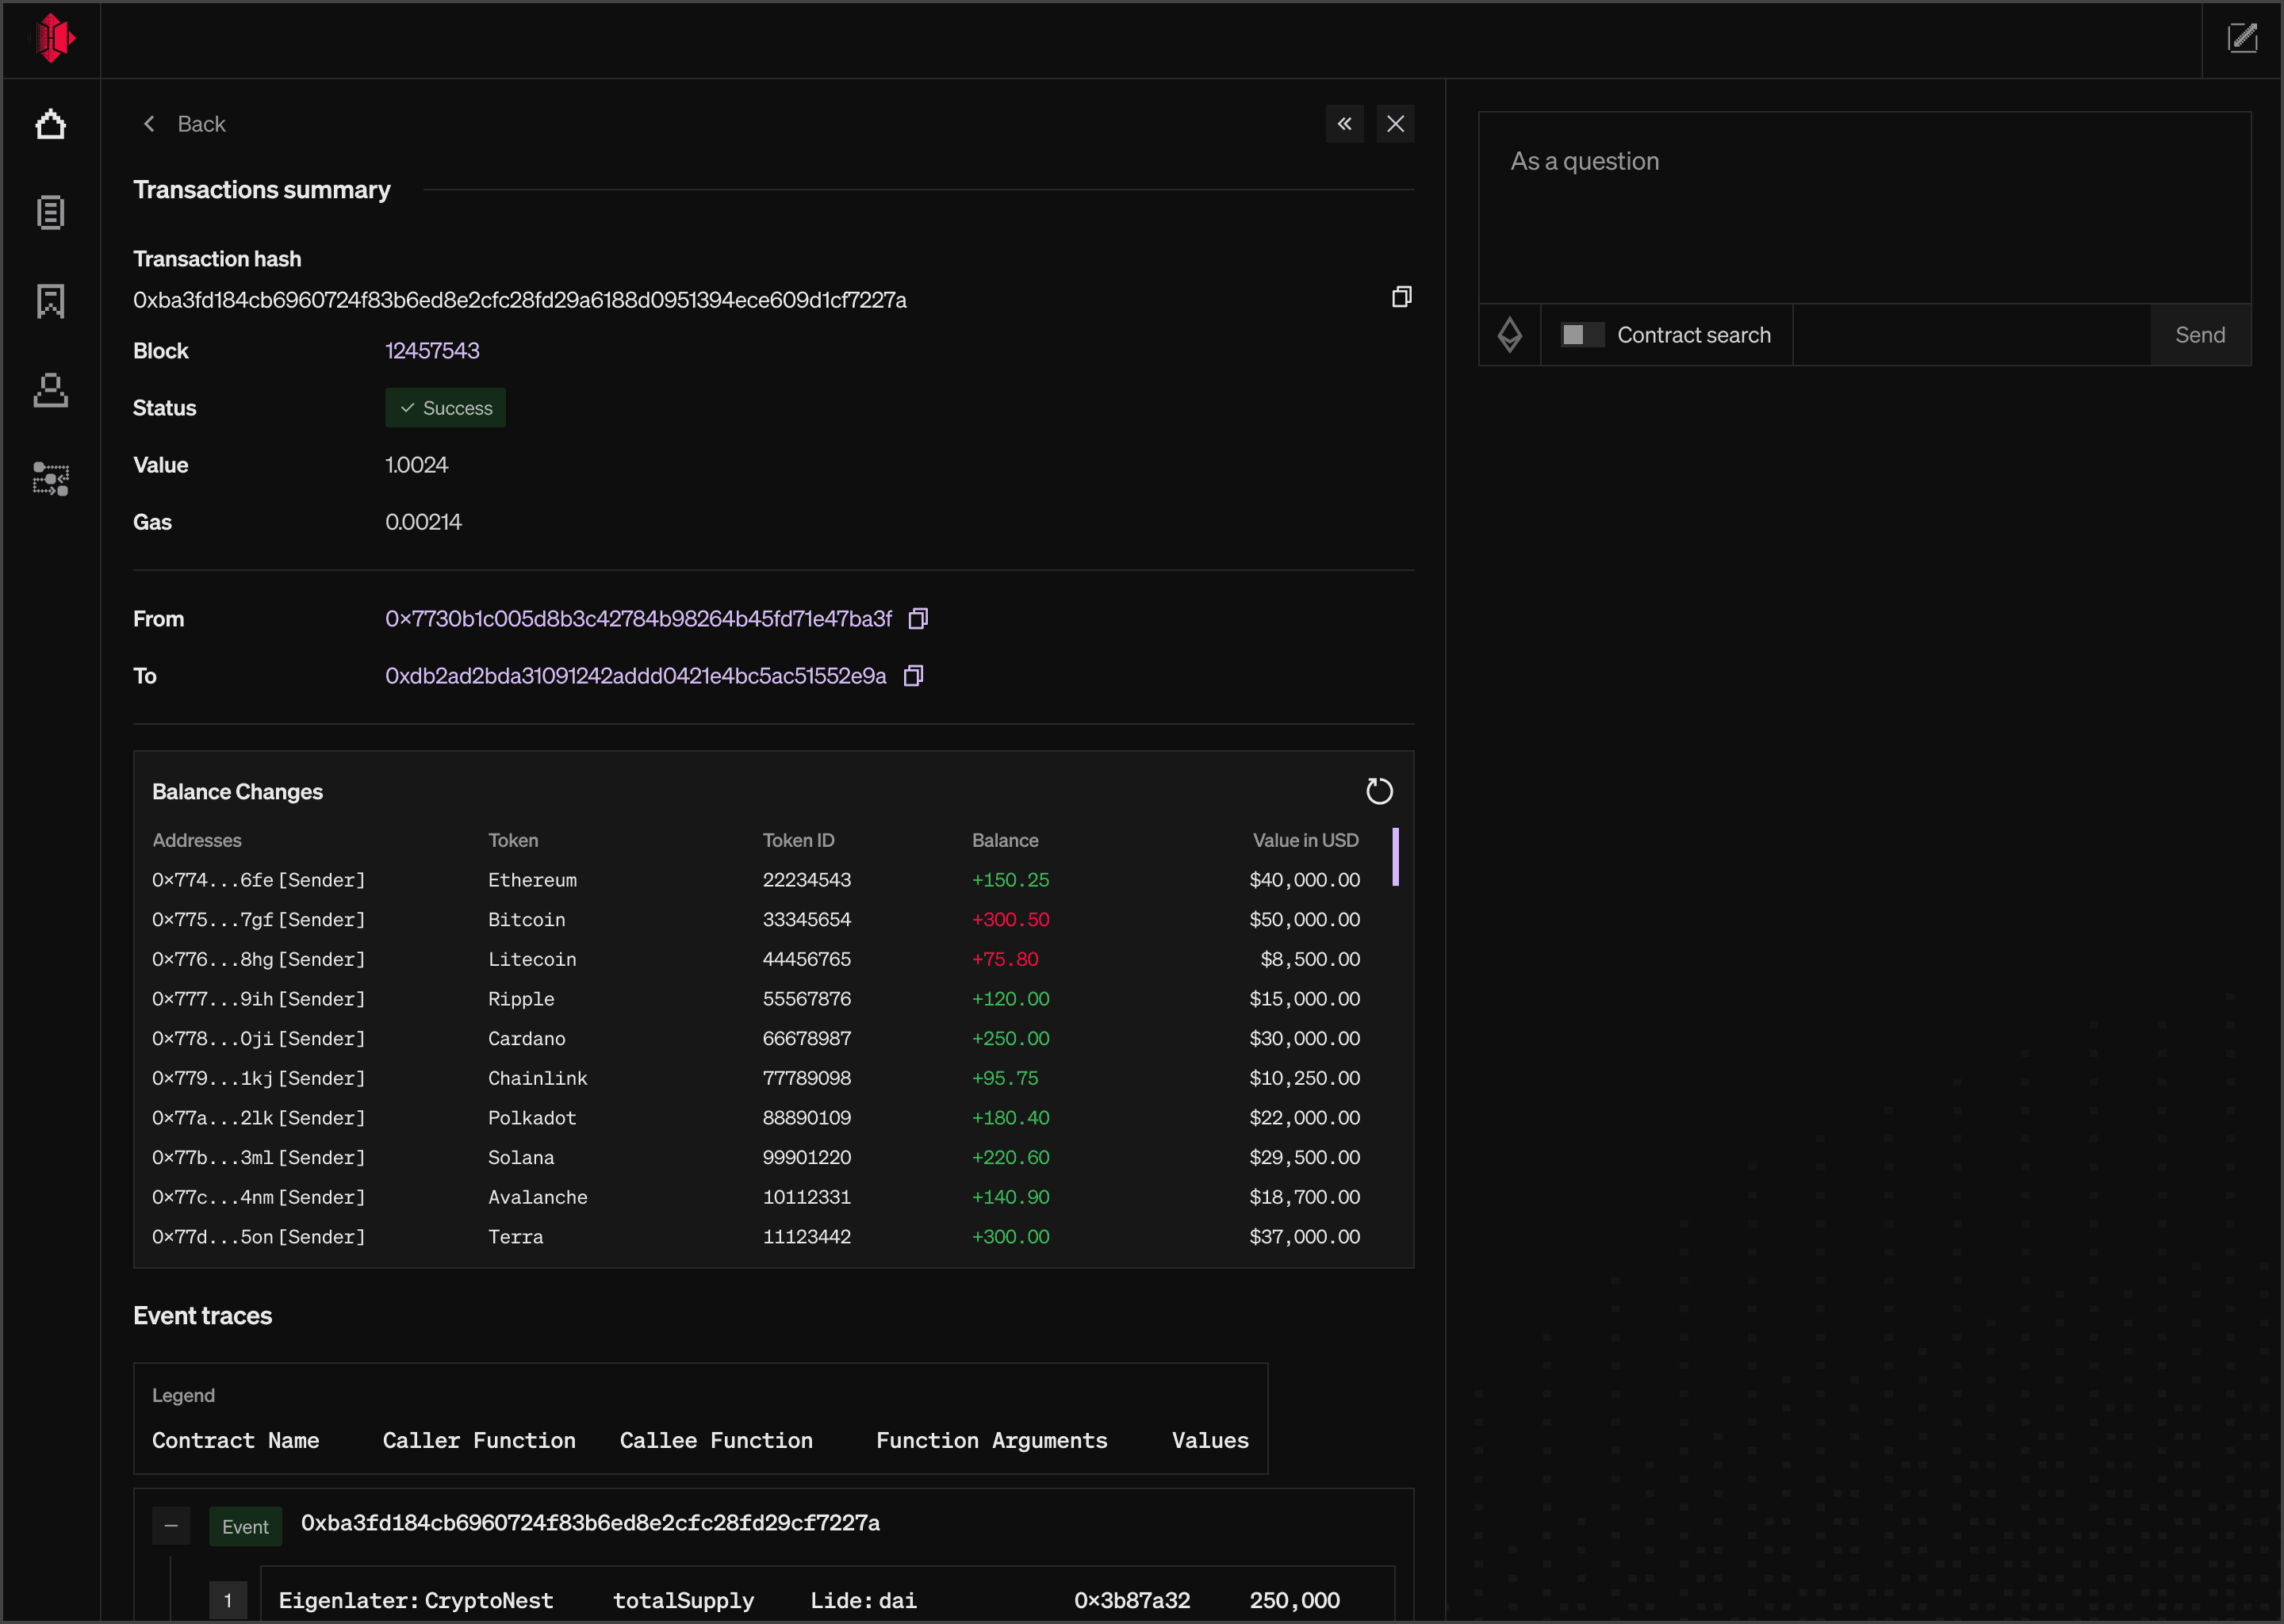The image size is (2284, 1624).
Task: Copy the transaction hash
Action: click(x=1401, y=297)
